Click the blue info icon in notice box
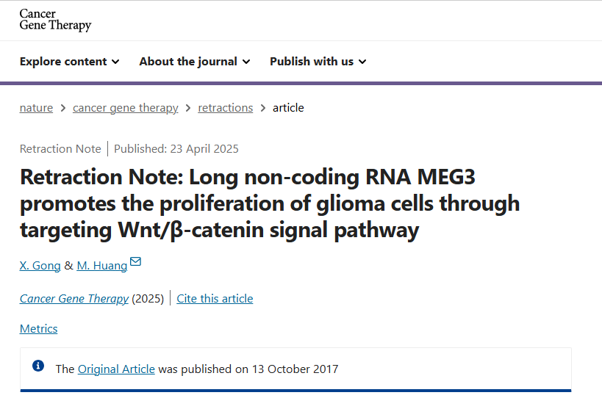The image size is (602, 409). tap(38, 366)
